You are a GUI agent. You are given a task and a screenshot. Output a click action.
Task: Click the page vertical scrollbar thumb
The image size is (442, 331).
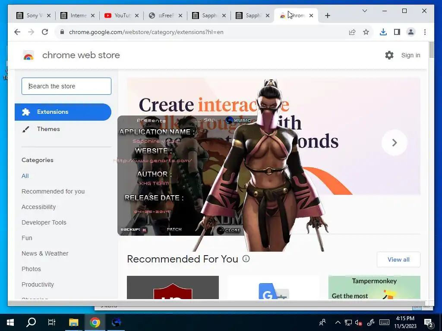pyautogui.click(x=431, y=50)
